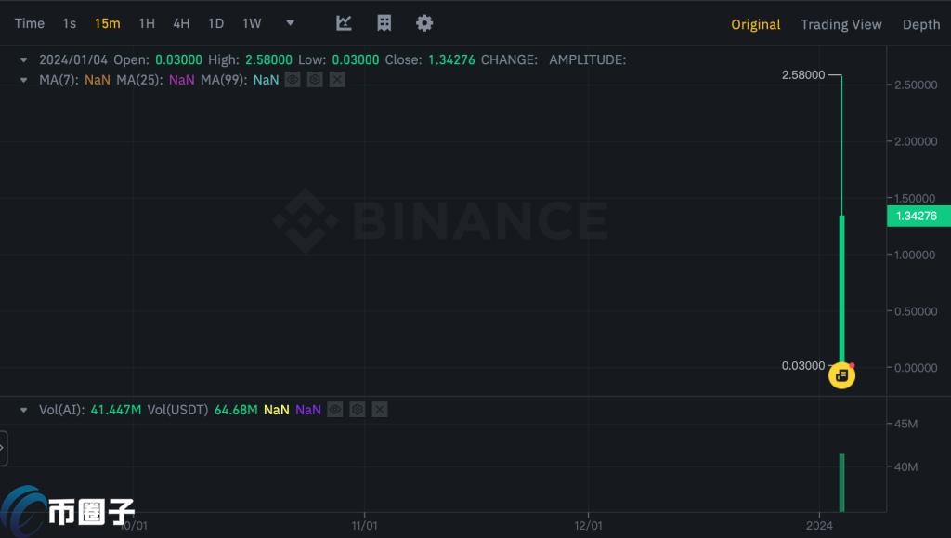Open chart settings gear icon
The width and height of the screenshot is (951, 538).
coord(424,23)
